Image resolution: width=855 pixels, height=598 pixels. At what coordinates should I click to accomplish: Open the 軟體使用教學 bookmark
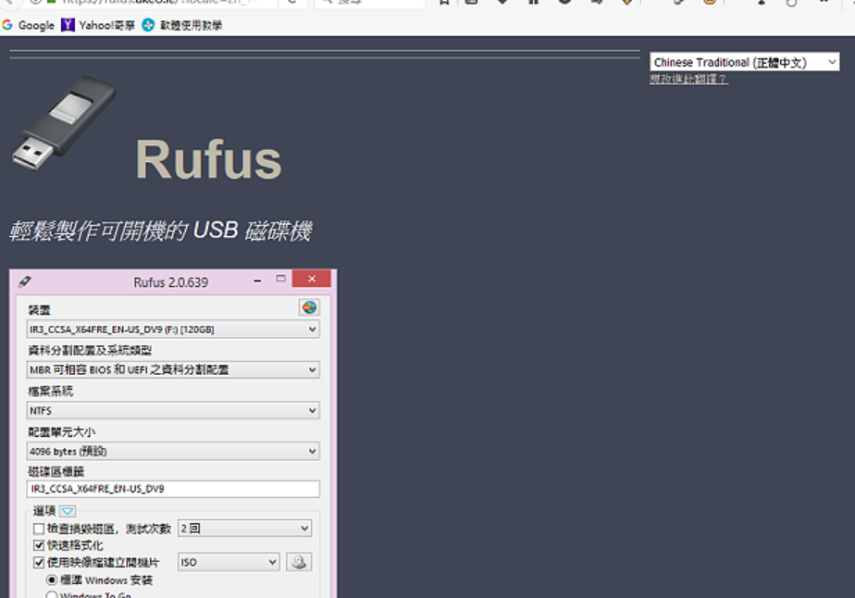[x=182, y=25]
